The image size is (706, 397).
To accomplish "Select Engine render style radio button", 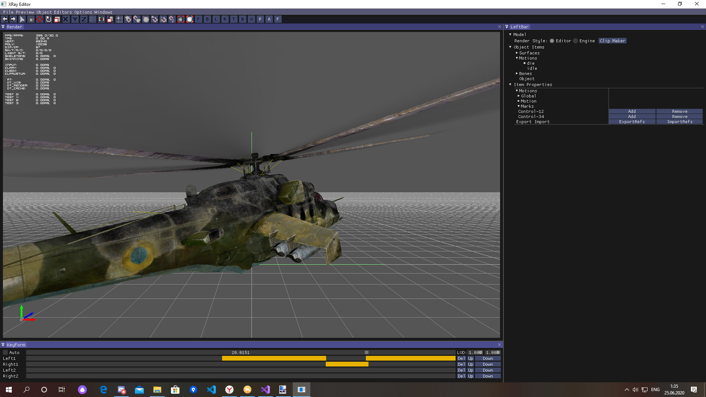I will pyautogui.click(x=575, y=41).
